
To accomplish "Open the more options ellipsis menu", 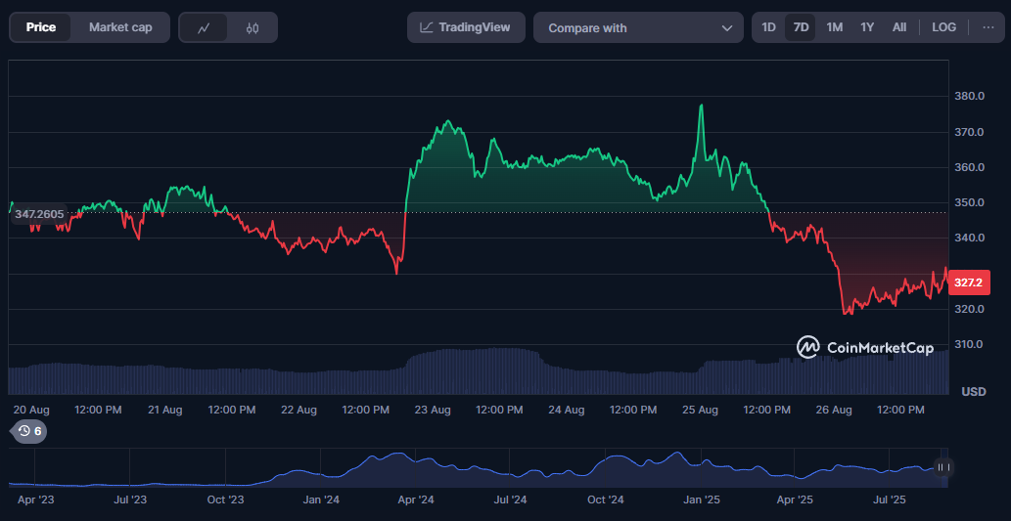I will [988, 27].
